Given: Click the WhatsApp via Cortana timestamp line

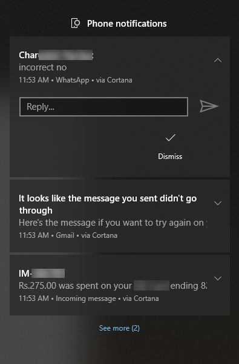Looking at the screenshot, I should 76,80.
